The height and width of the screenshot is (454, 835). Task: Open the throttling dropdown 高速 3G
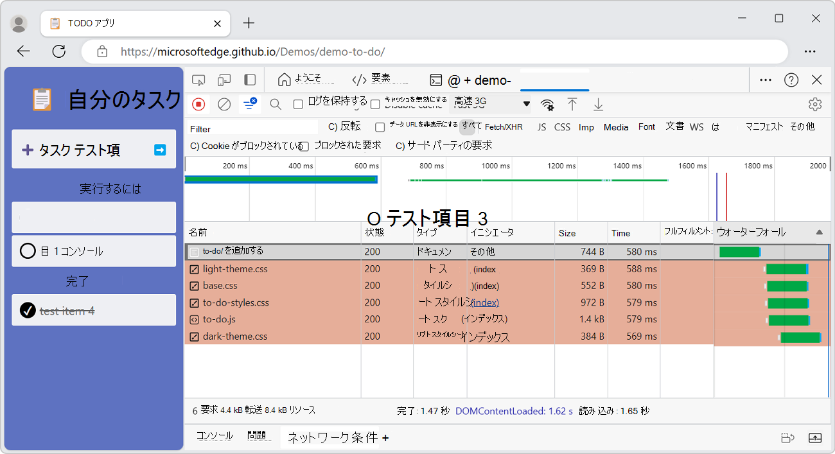492,103
